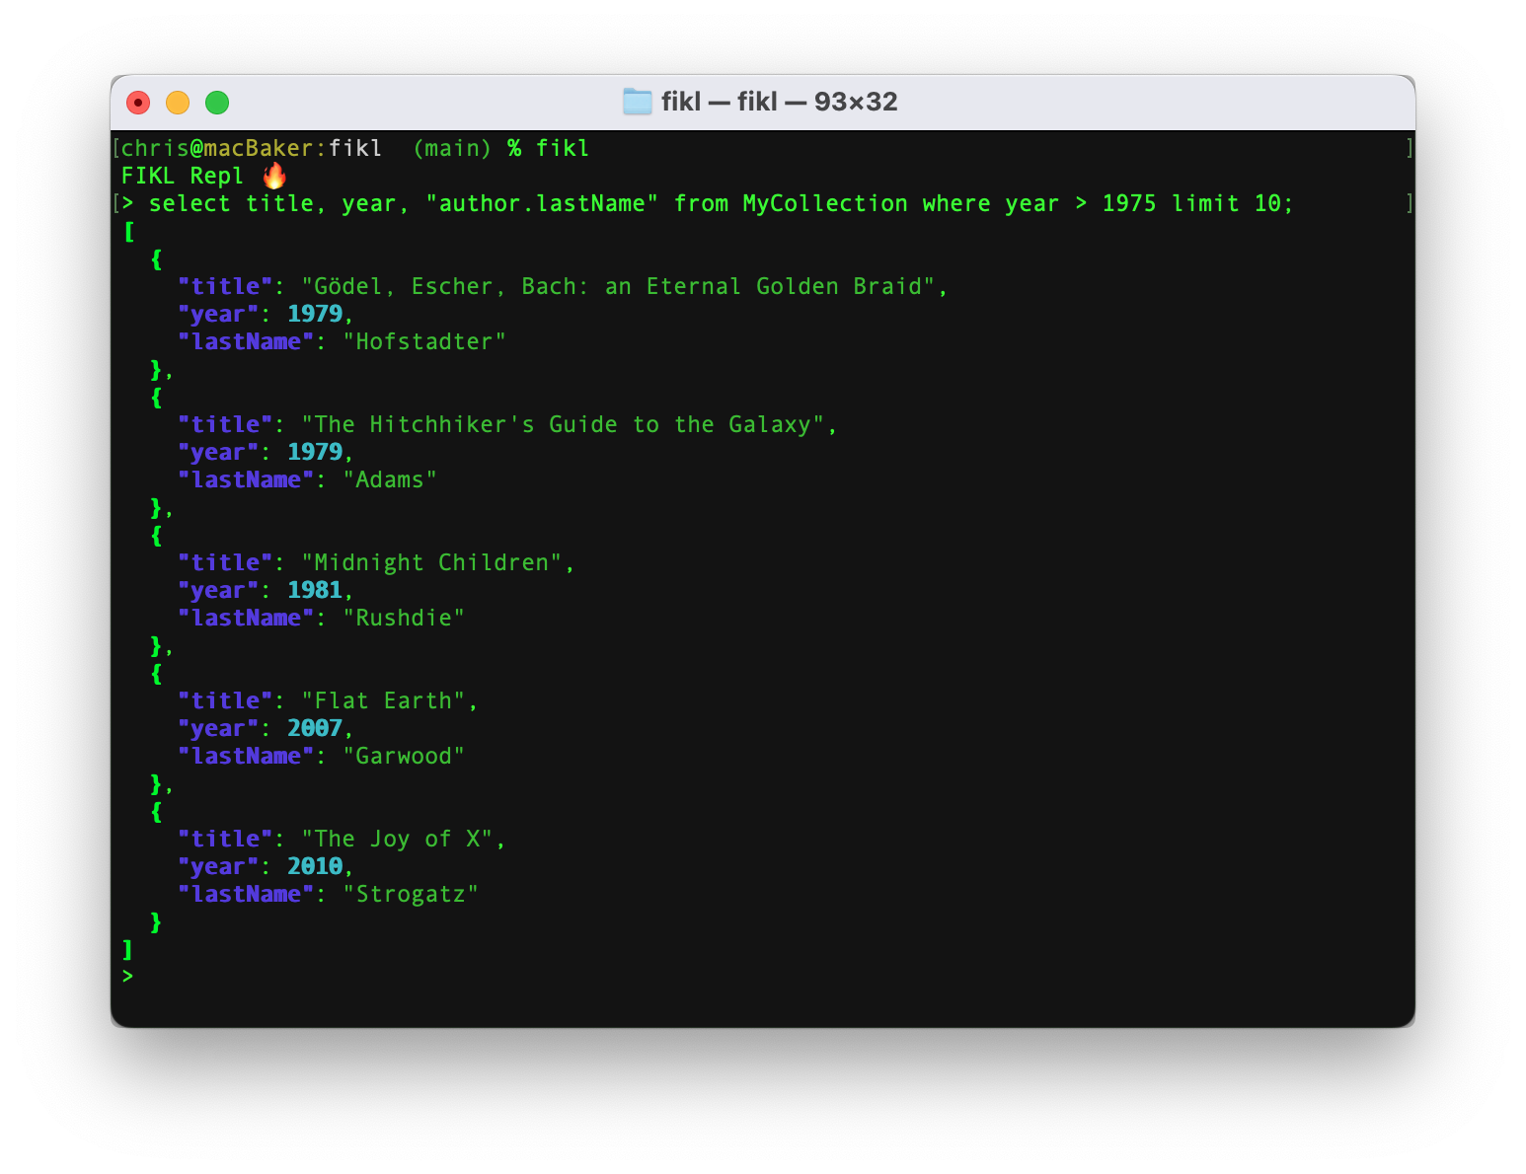This screenshot has height=1174, width=1526.
Task: Click the fire emoji after FIKL Repl
Action: click(274, 176)
